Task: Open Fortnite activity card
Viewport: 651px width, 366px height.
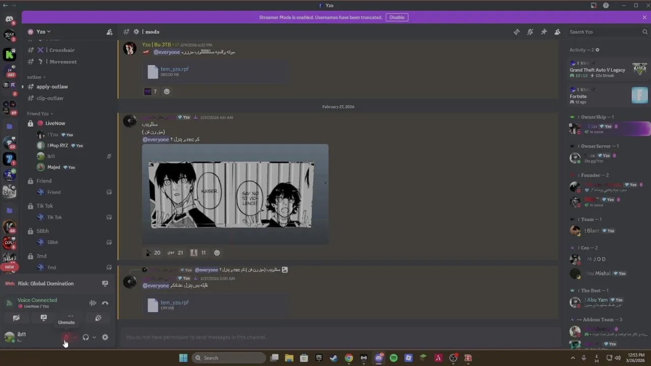Action: click(x=608, y=95)
